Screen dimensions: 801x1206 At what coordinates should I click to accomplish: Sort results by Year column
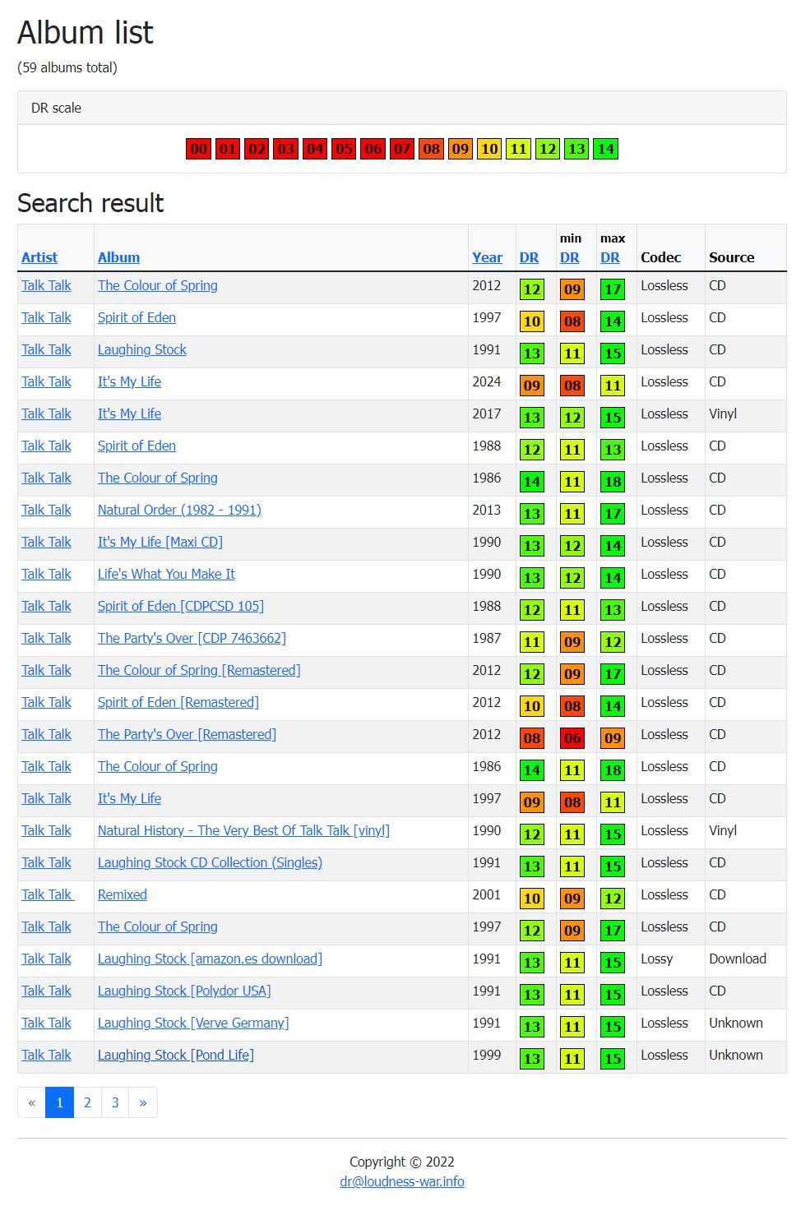(487, 257)
